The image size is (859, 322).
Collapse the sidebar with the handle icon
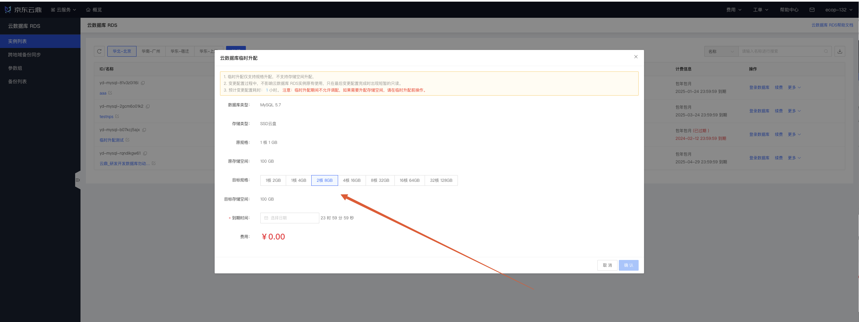(78, 180)
